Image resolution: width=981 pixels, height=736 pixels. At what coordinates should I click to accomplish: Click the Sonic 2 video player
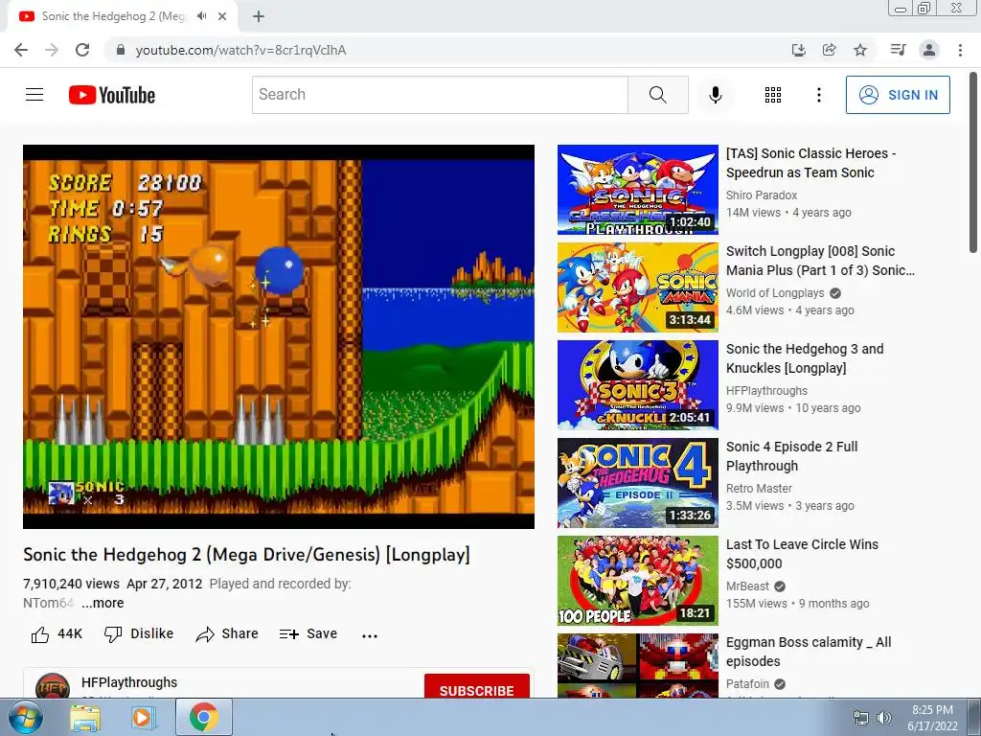coord(279,336)
